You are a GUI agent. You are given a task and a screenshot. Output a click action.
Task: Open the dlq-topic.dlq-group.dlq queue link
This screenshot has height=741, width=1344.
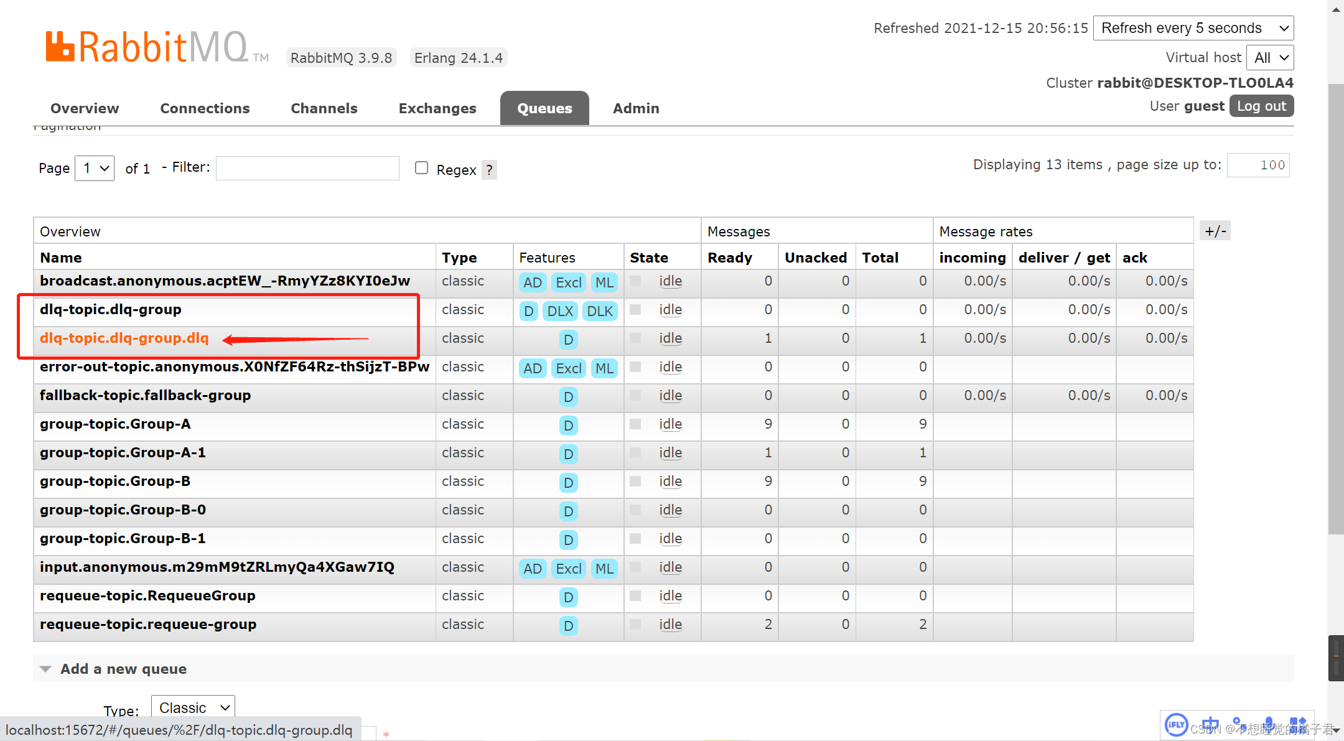click(x=124, y=338)
